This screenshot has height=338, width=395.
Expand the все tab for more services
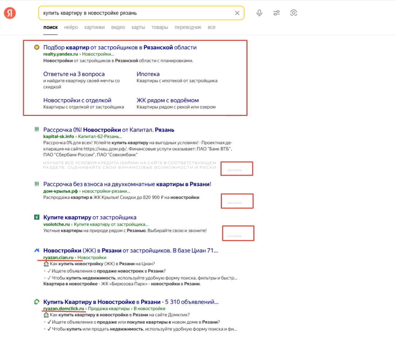pyautogui.click(x=211, y=27)
